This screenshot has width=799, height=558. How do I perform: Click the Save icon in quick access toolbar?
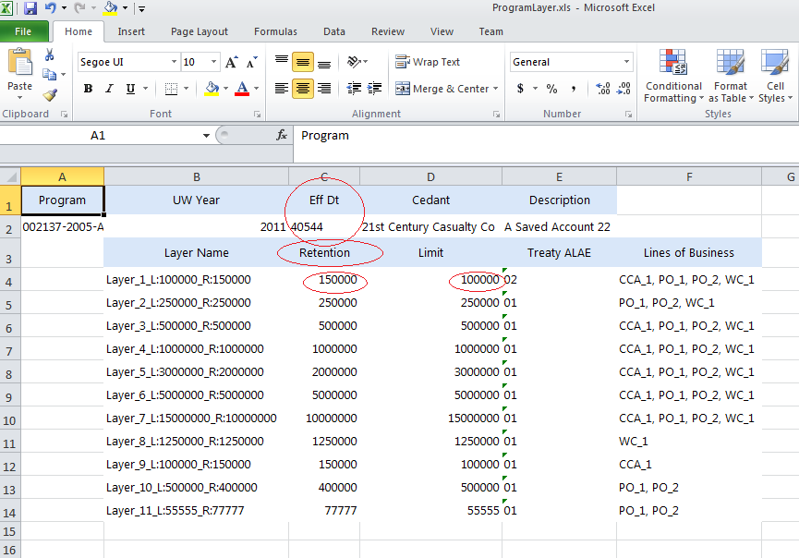coord(30,8)
